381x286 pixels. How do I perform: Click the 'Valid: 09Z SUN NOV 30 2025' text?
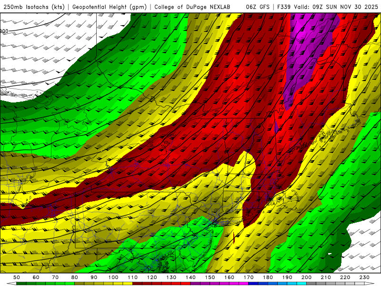pyautogui.click(x=336, y=7)
